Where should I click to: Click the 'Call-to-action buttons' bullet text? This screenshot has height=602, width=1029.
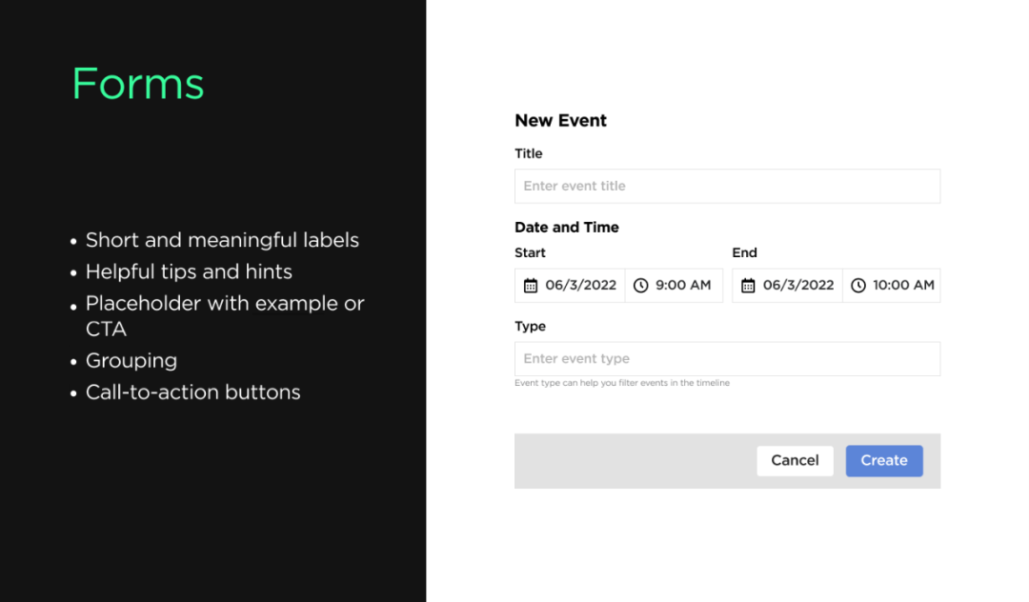pos(192,392)
